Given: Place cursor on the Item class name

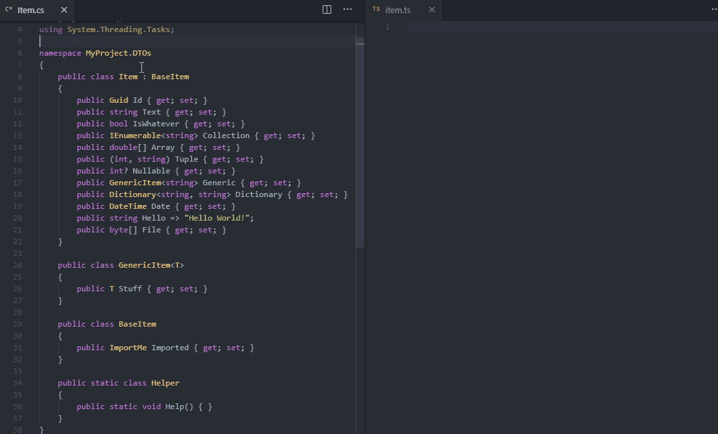Looking at the screenshot, I should pos(128,76).
